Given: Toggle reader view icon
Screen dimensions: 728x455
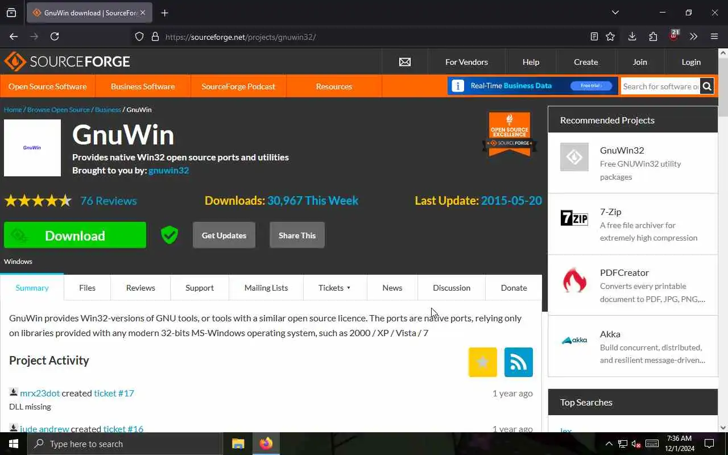Looking at the screenshot, I should tap(594, 36).
